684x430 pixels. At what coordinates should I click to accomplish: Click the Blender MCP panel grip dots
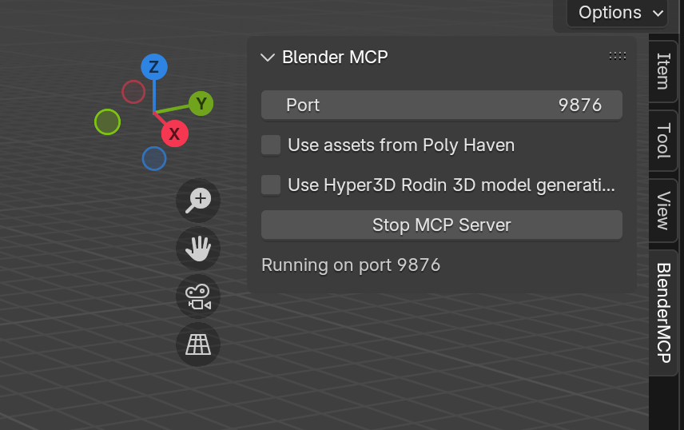tap(617, 56)
